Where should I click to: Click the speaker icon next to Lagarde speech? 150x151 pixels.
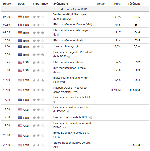click(x=68, y=57)
